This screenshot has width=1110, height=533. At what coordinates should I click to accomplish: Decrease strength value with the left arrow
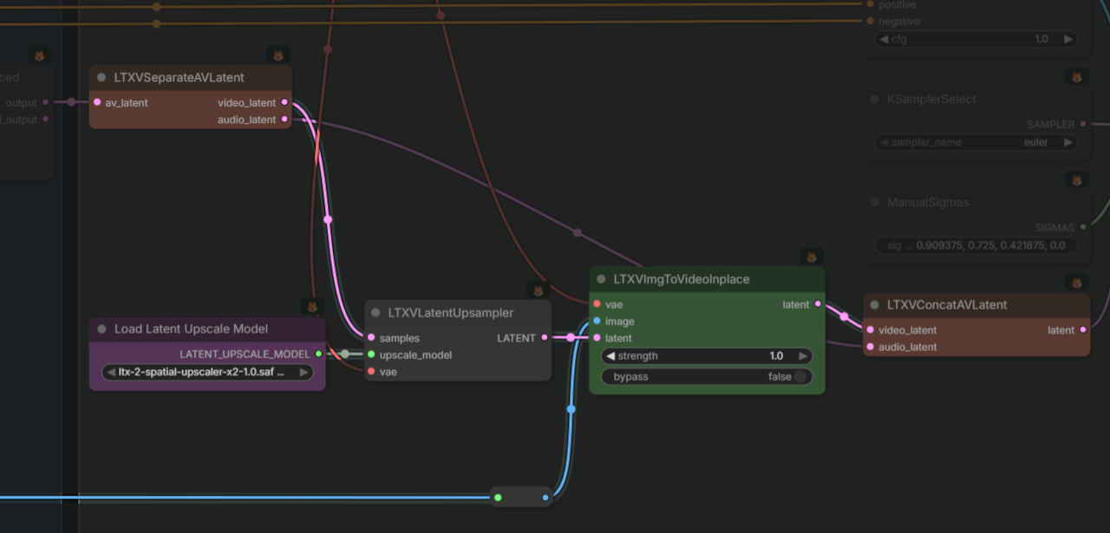click(610, 356)
